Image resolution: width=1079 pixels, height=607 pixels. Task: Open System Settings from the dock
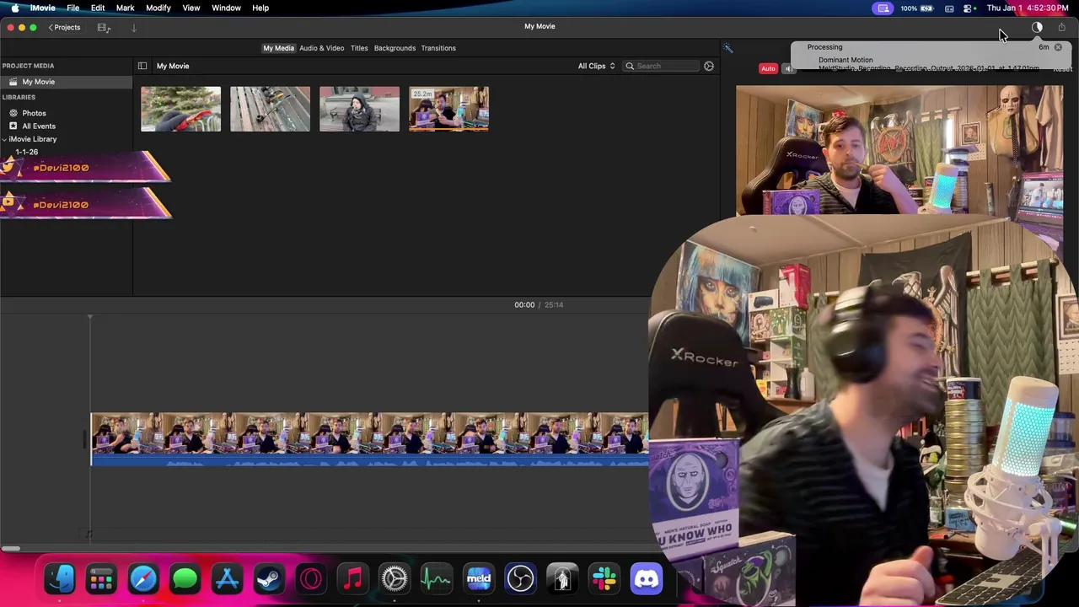(395, 579)
